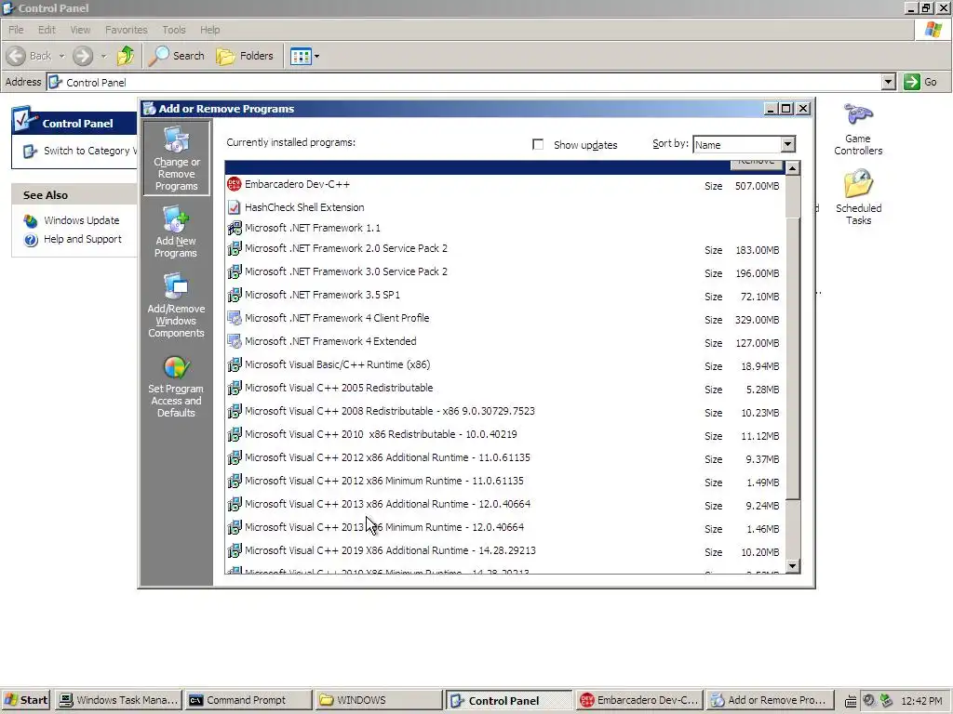Image resolution: width=953 pixels, height=714 pixels.
Task: Click the Help and Support question icon
Action: [31, 240]
